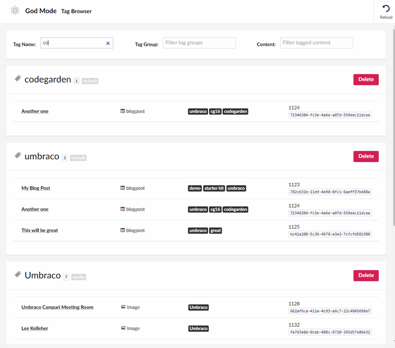Screen dimensions: 395x348
Task: Click the 'cg16' badge in the codegarden section
Action: pos(215,112)
